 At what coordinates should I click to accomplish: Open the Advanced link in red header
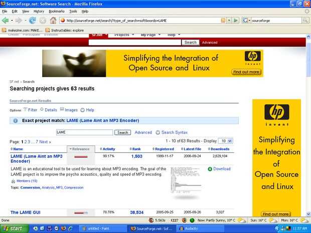click(x=210, y=43)
